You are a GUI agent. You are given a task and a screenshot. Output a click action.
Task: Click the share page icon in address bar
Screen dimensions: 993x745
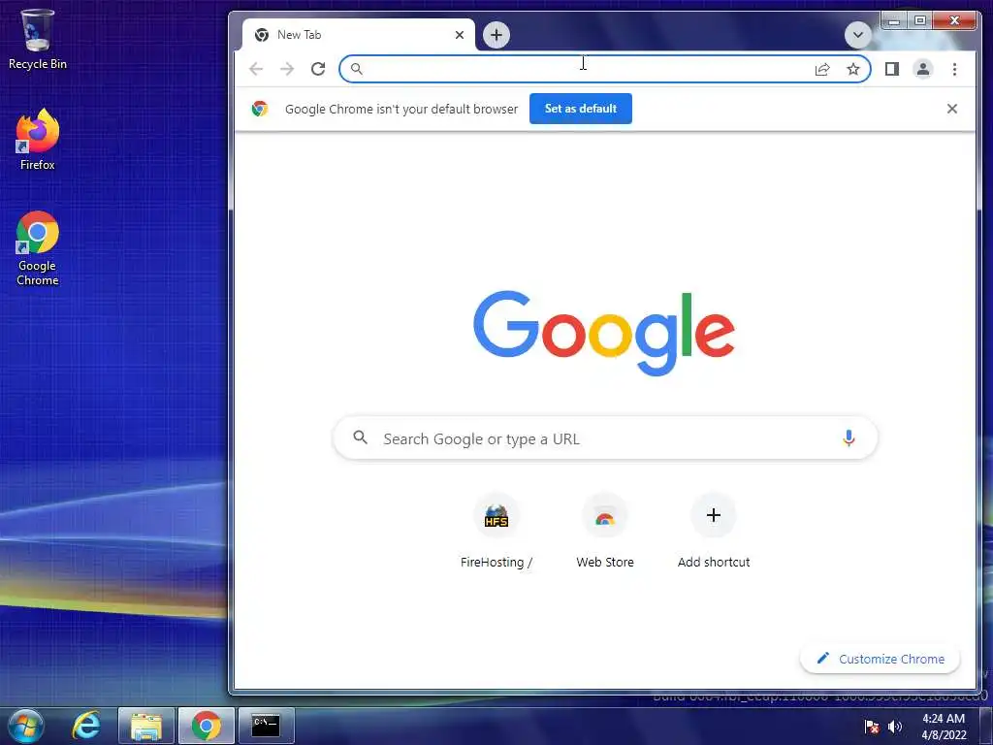click(x=822, y=69)
